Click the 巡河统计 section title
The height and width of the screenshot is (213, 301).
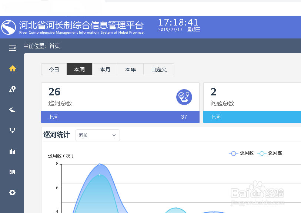click(x=57, y=135)
